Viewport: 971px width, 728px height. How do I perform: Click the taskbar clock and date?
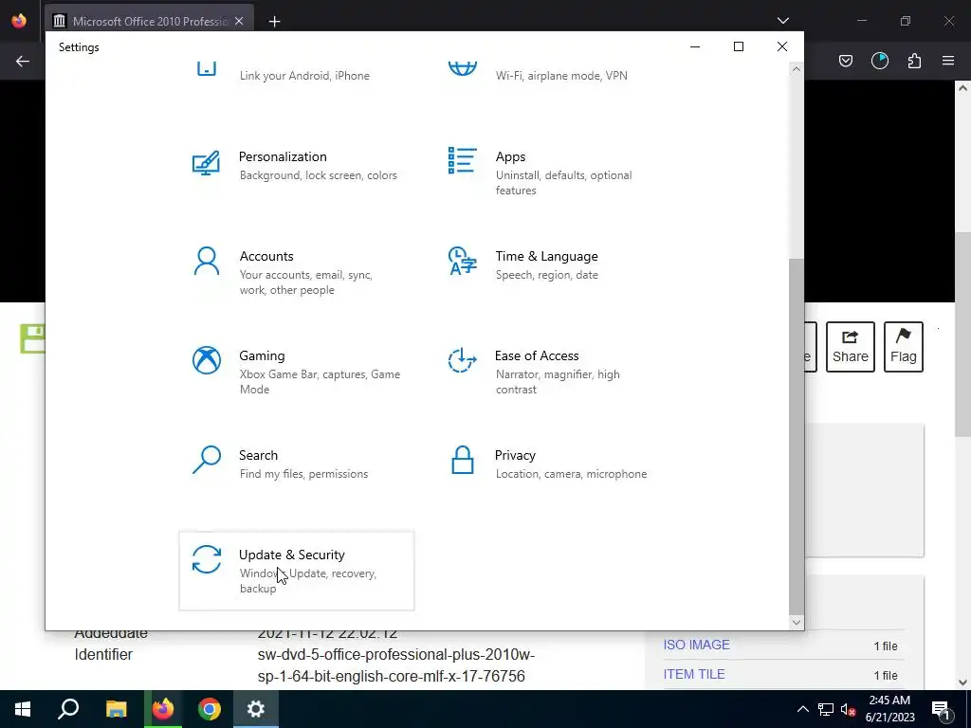889,709
